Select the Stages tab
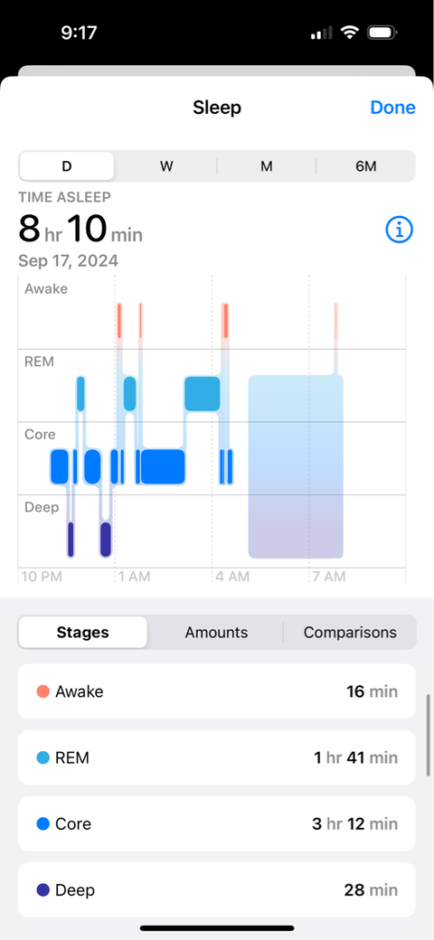Image resolution: width=434 pixels, height=940 pixels. click(x=82, y=633)
